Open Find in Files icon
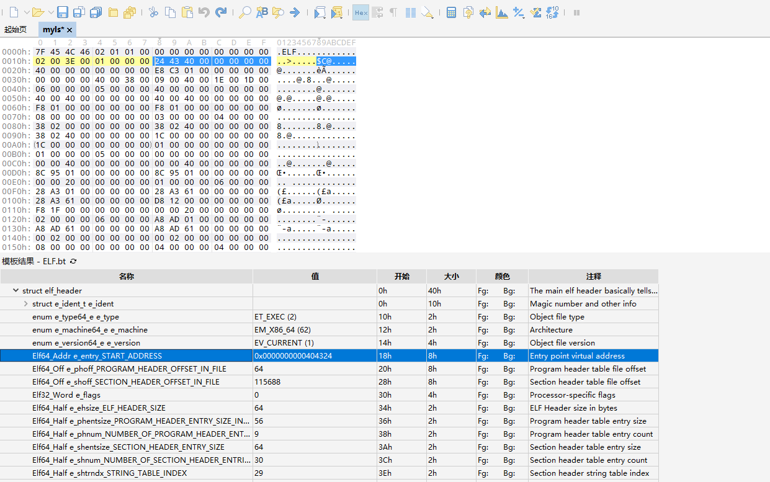The width and height of the screenshot is (770, 482). click(x=279, y=12)
